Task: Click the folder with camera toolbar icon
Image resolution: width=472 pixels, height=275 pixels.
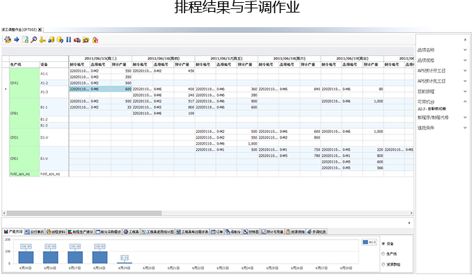Action: point(86,40)
